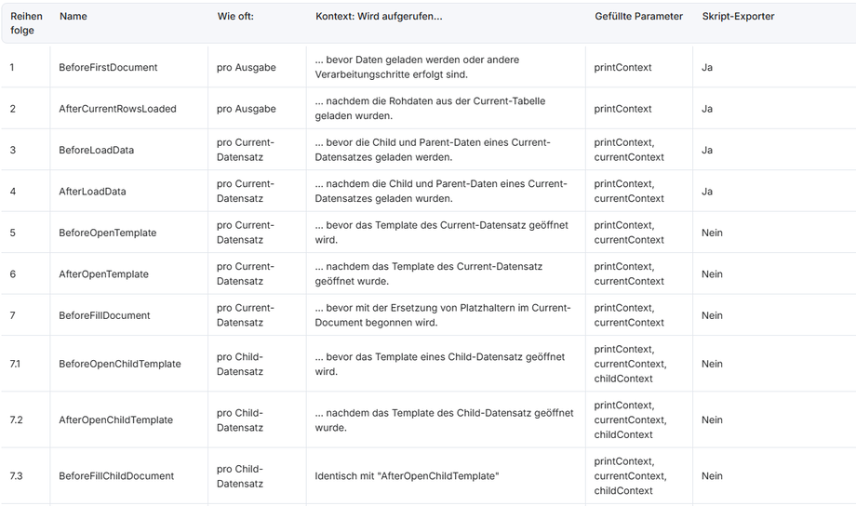Click the BeforeOpenChildTemplate entry
This screenshot has height=506, width=856.
(119, 364)
